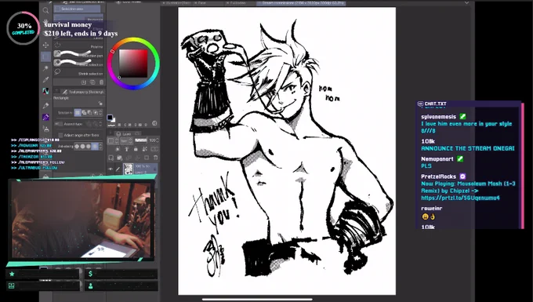This screenshot has height=302, width=533.
Task: Choose the Shrink selection sub tool
Action: click(78, 73)
